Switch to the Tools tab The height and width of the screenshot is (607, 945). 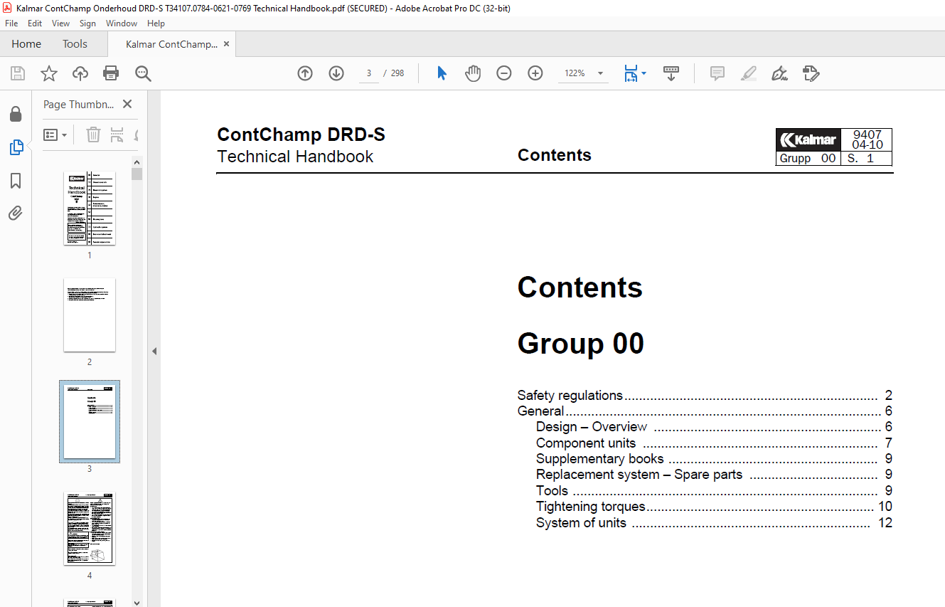75,44
